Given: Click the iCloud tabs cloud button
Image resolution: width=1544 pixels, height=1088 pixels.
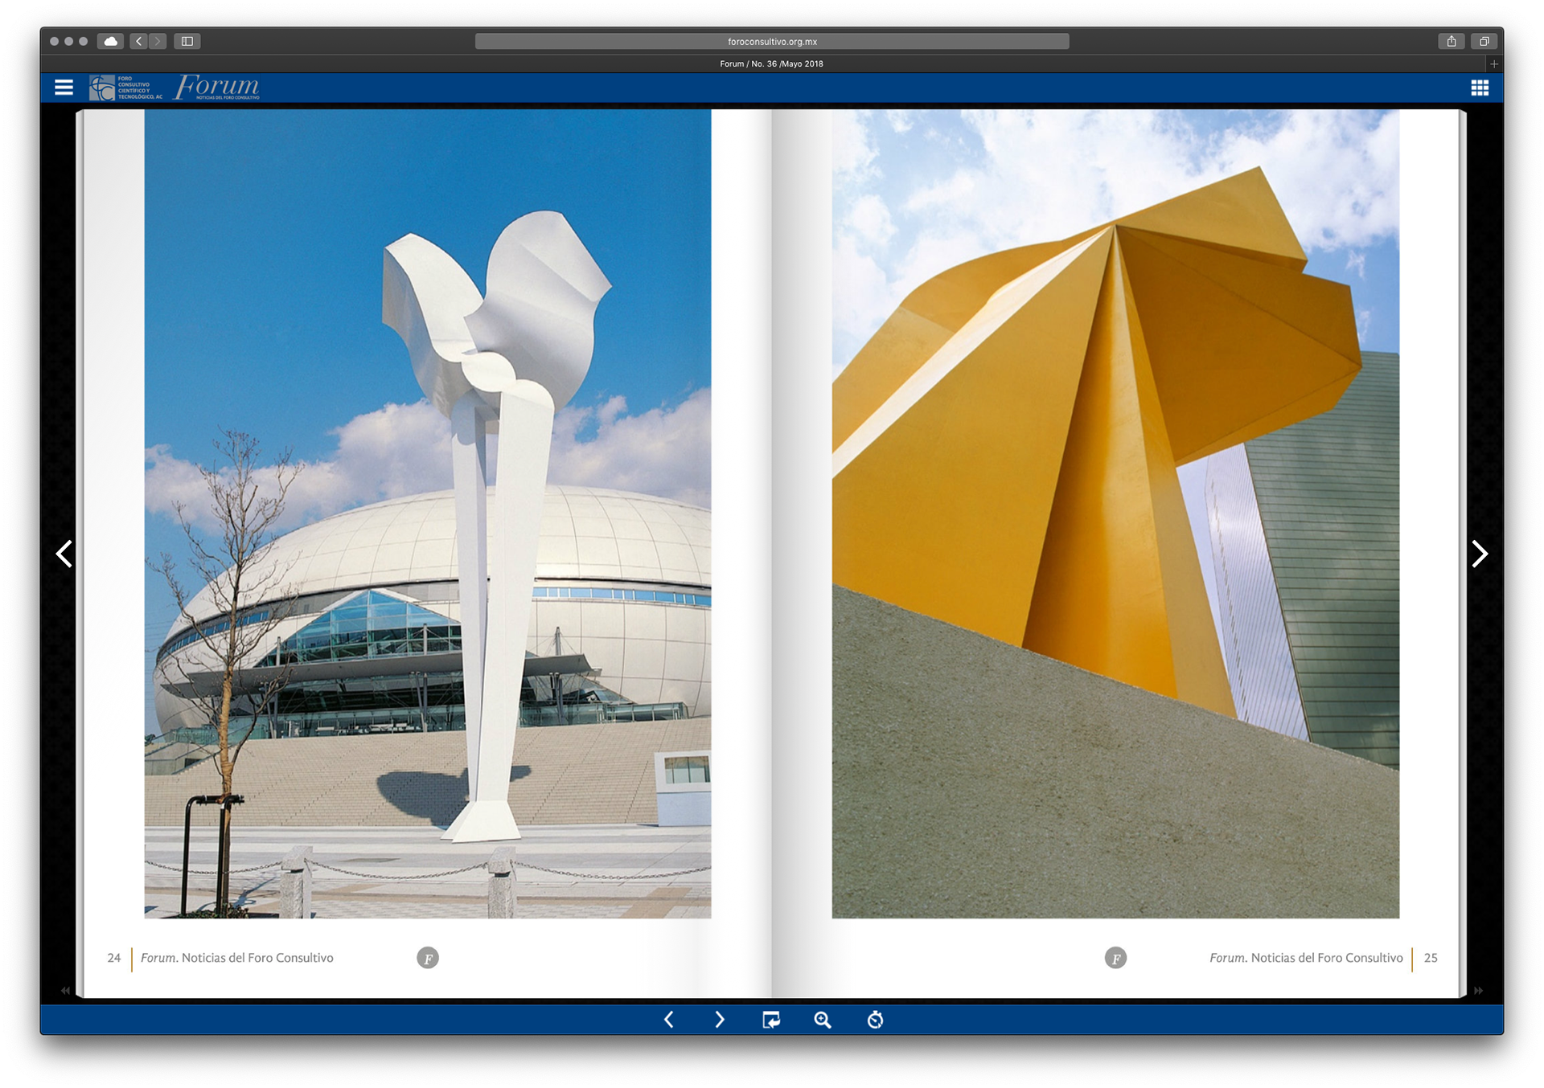Looking at the screenshot, I should (x=110, y=41).
